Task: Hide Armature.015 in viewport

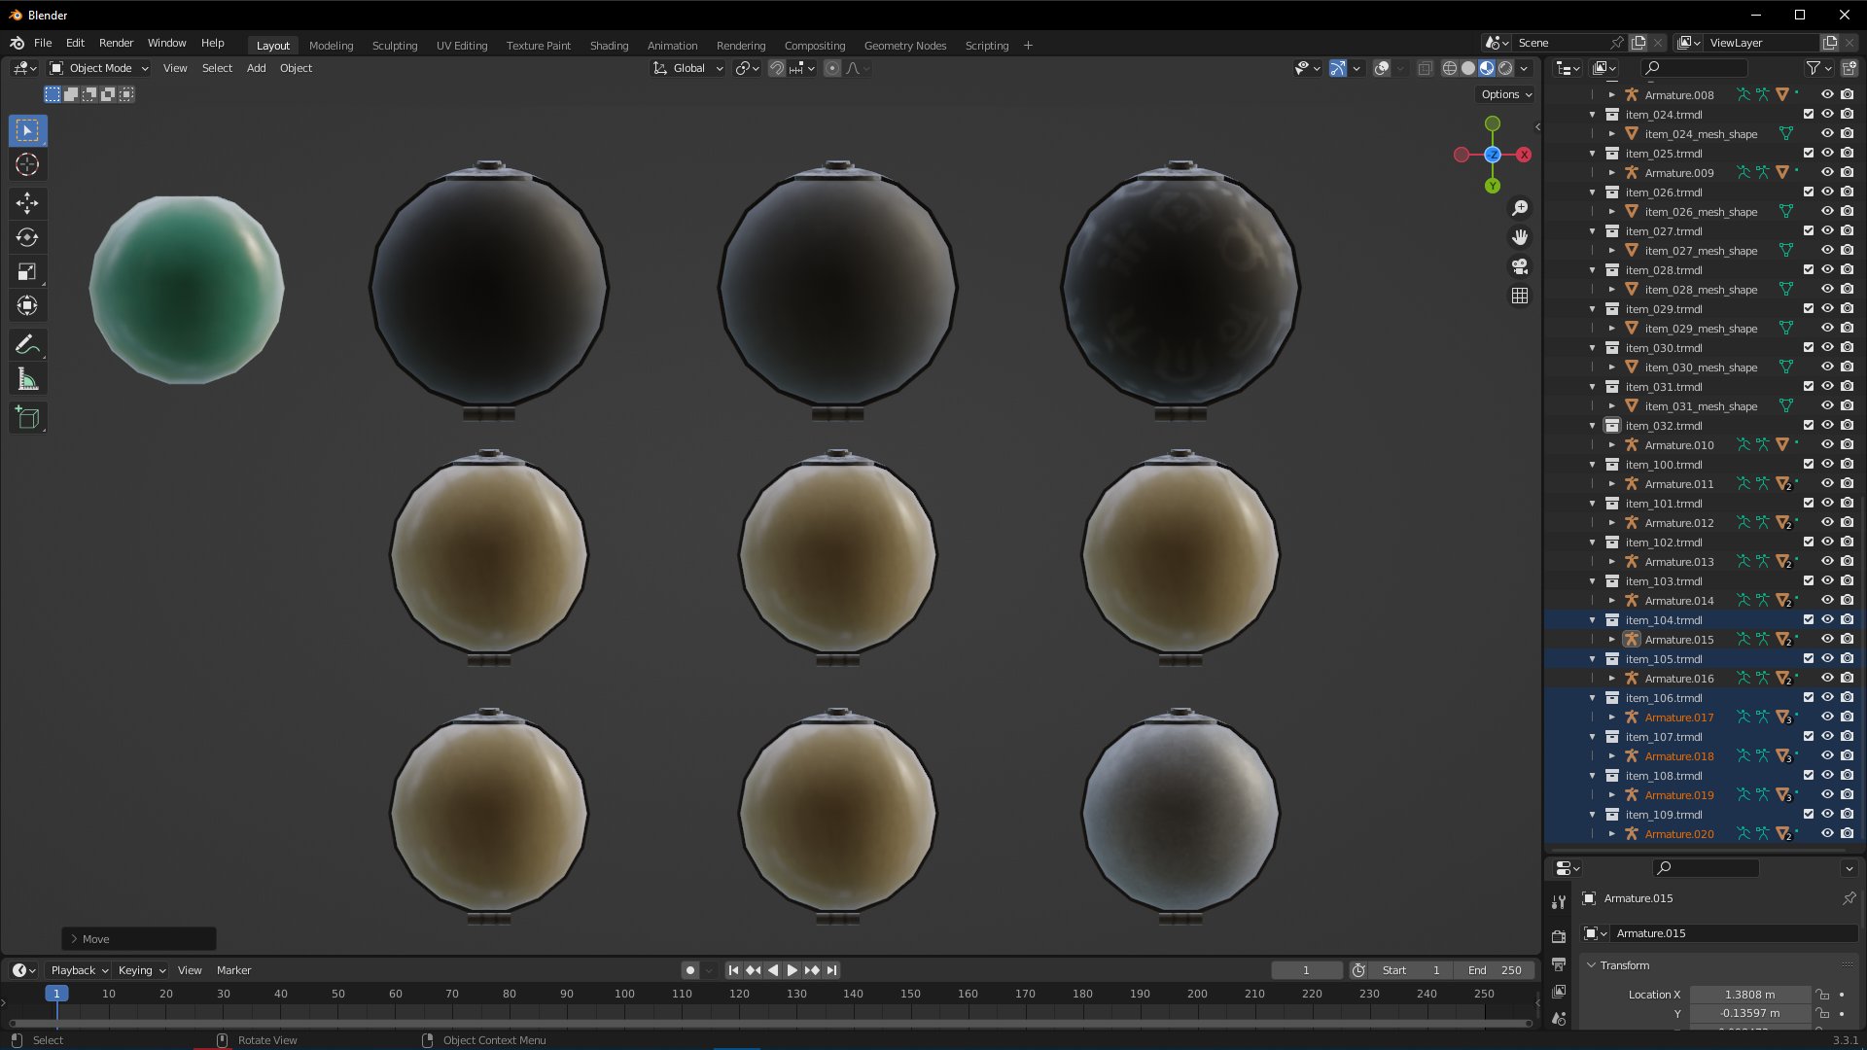Action: pos(1827,639)
